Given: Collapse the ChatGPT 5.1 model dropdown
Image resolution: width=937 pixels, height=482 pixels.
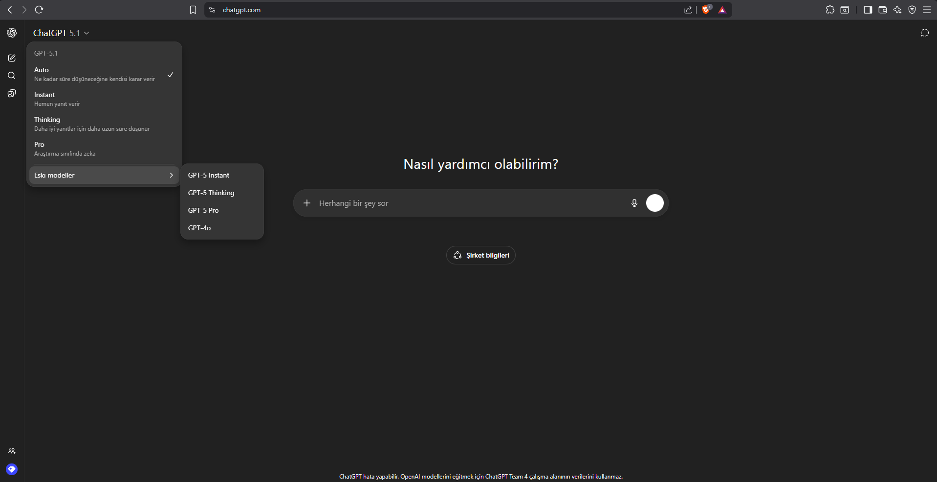Looking at the screenshot, I should pyautogui.click(x=61, y=33).
